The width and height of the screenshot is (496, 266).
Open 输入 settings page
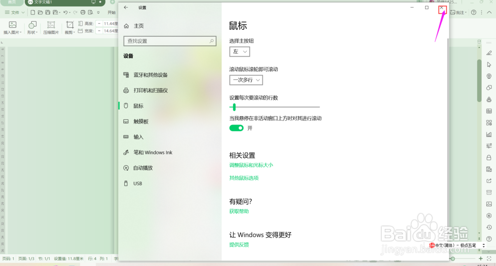click(133, 137)
